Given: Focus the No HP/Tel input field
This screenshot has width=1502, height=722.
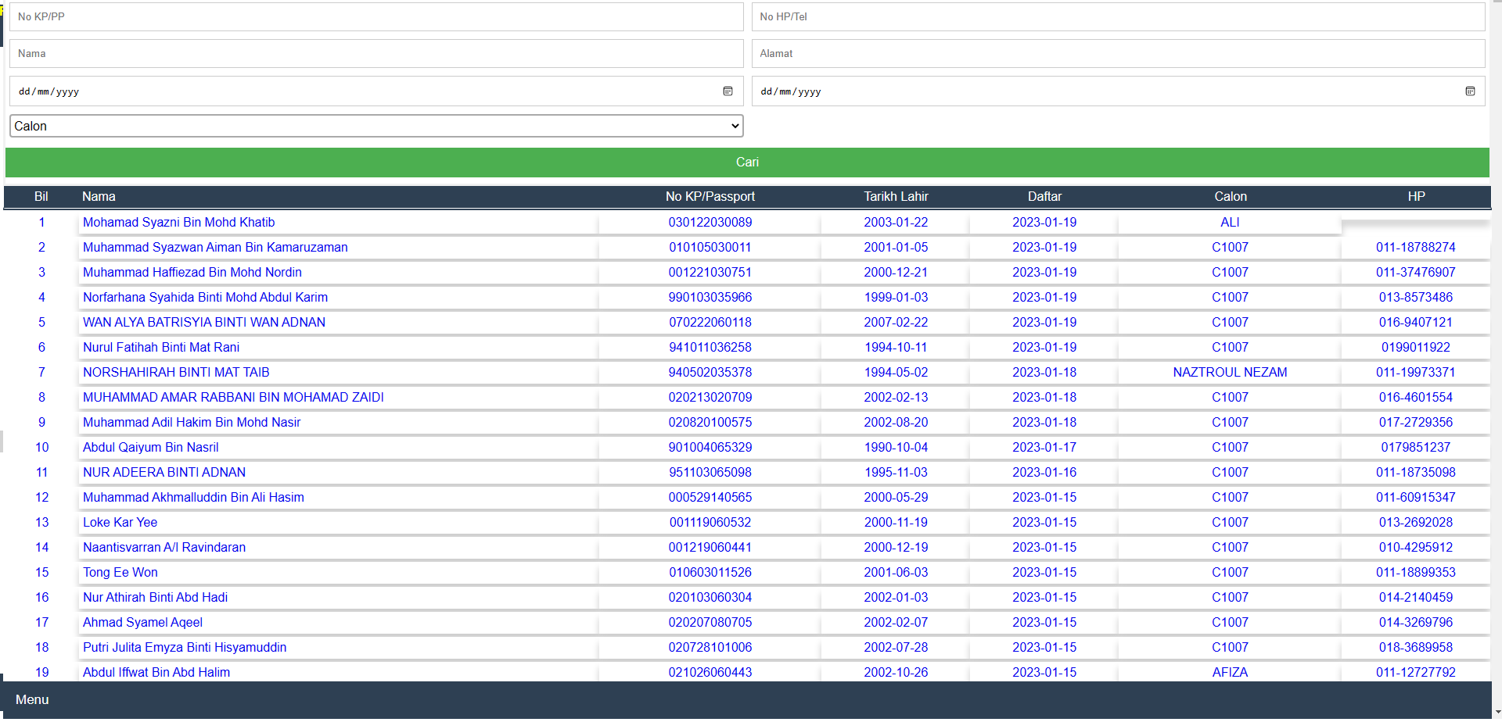Looking at the screenshot, I should tap(1118, 16).
